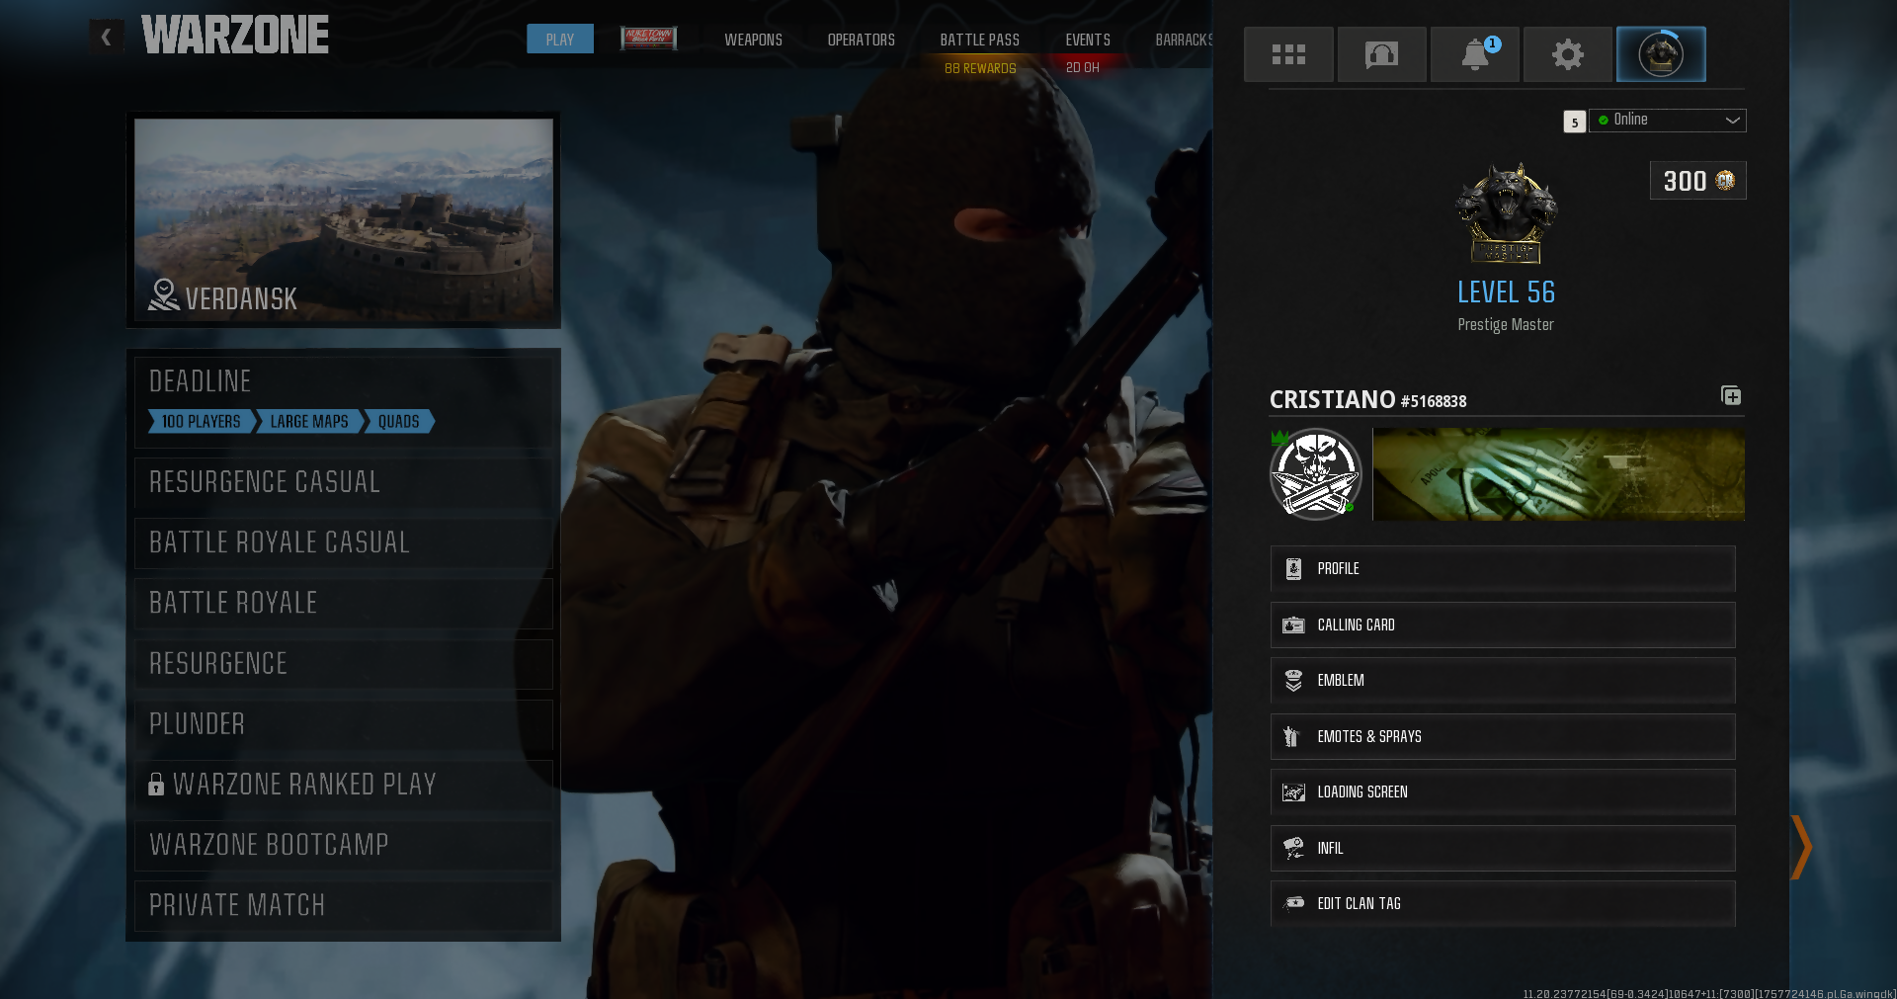Choose the Resurgence Casual mode
Viewport: 1897px width, 999px height.
click(x=343, y=482)
